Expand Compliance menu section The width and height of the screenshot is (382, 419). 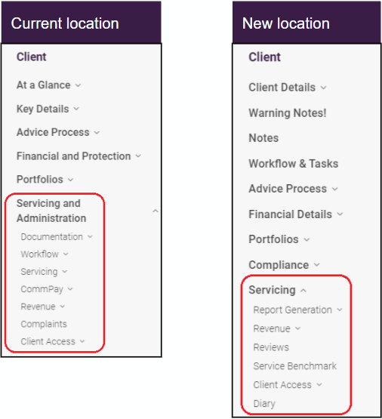(316, 265)
